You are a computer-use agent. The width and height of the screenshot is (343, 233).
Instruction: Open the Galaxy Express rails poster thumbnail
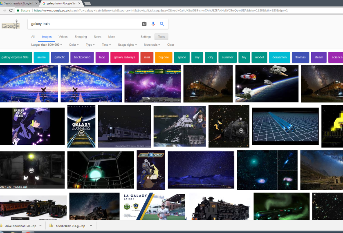pos(81,126)
